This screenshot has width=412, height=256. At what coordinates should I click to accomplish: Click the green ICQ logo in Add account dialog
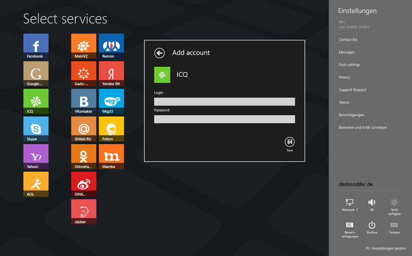coord(162,75)
